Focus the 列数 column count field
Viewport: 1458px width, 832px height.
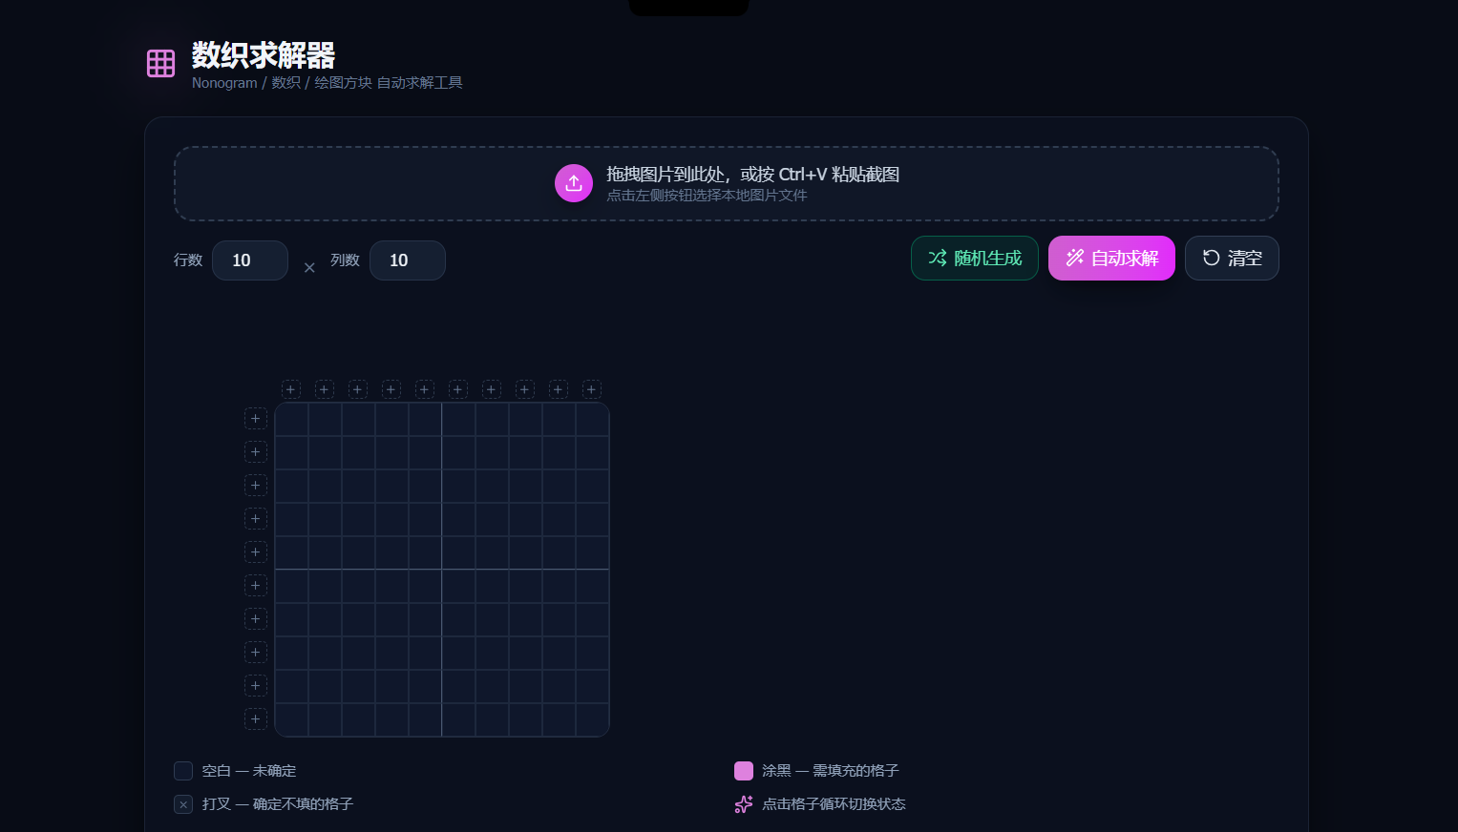click(x=408, y=260)
